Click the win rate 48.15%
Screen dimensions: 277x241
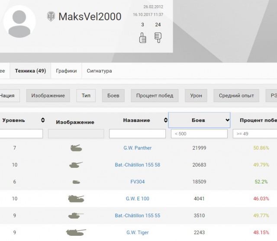[261, 232]
